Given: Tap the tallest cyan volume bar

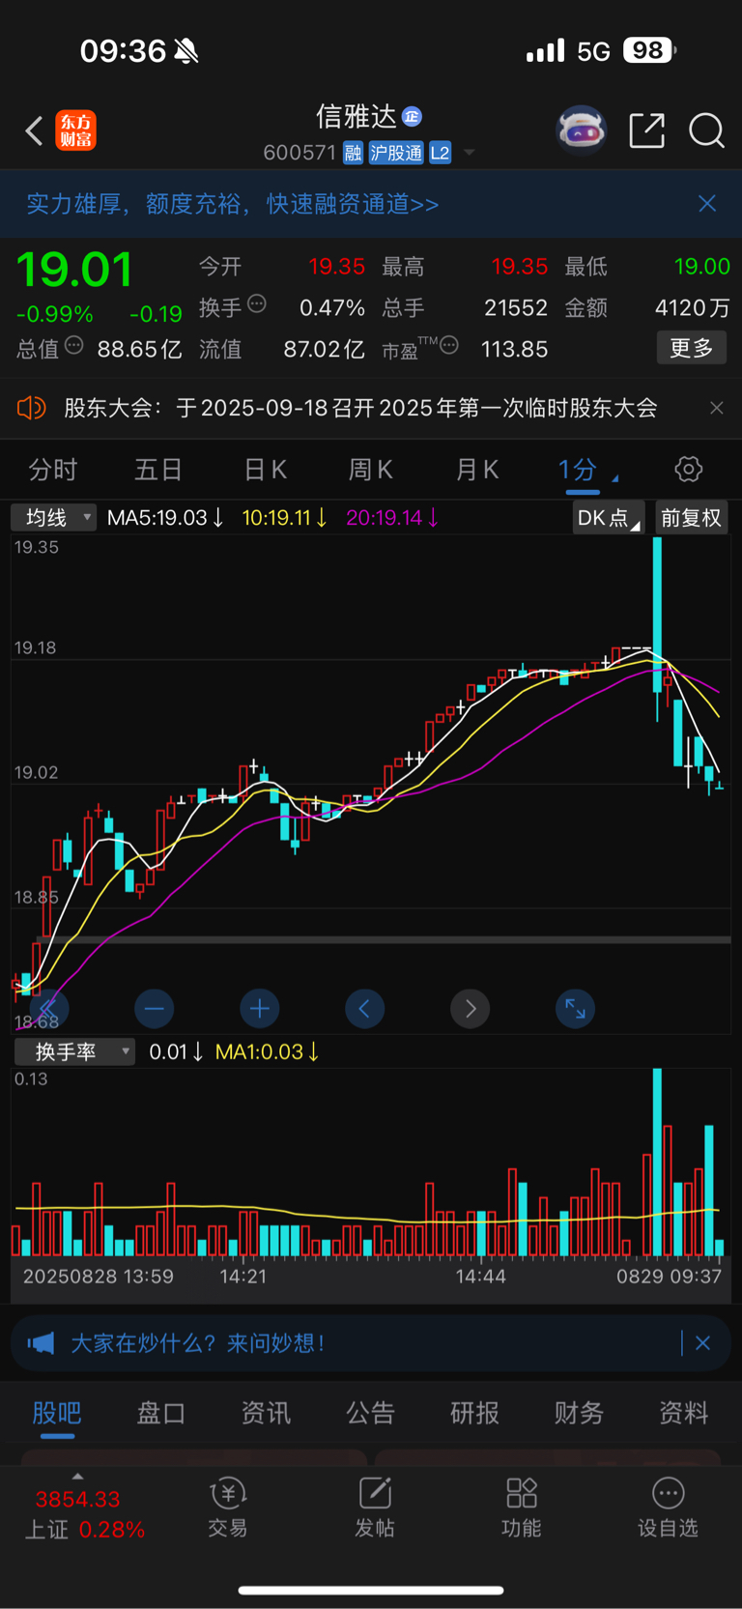Looking at the screenshot, I should [x=658, y=1162].
